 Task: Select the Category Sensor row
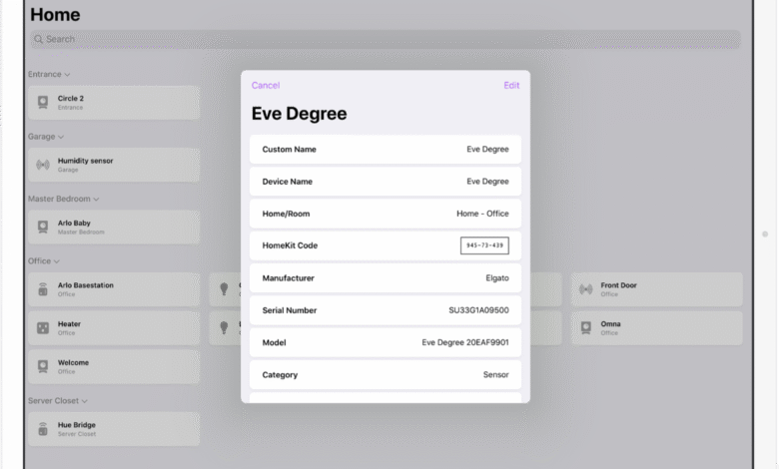point(386,375)
